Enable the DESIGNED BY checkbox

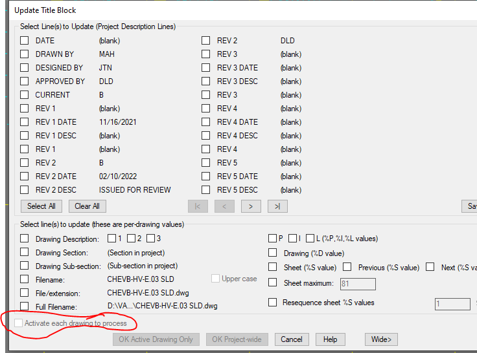tap(25, 67)
